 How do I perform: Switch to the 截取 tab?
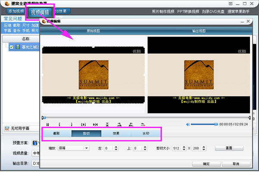(x=57, y=133)
